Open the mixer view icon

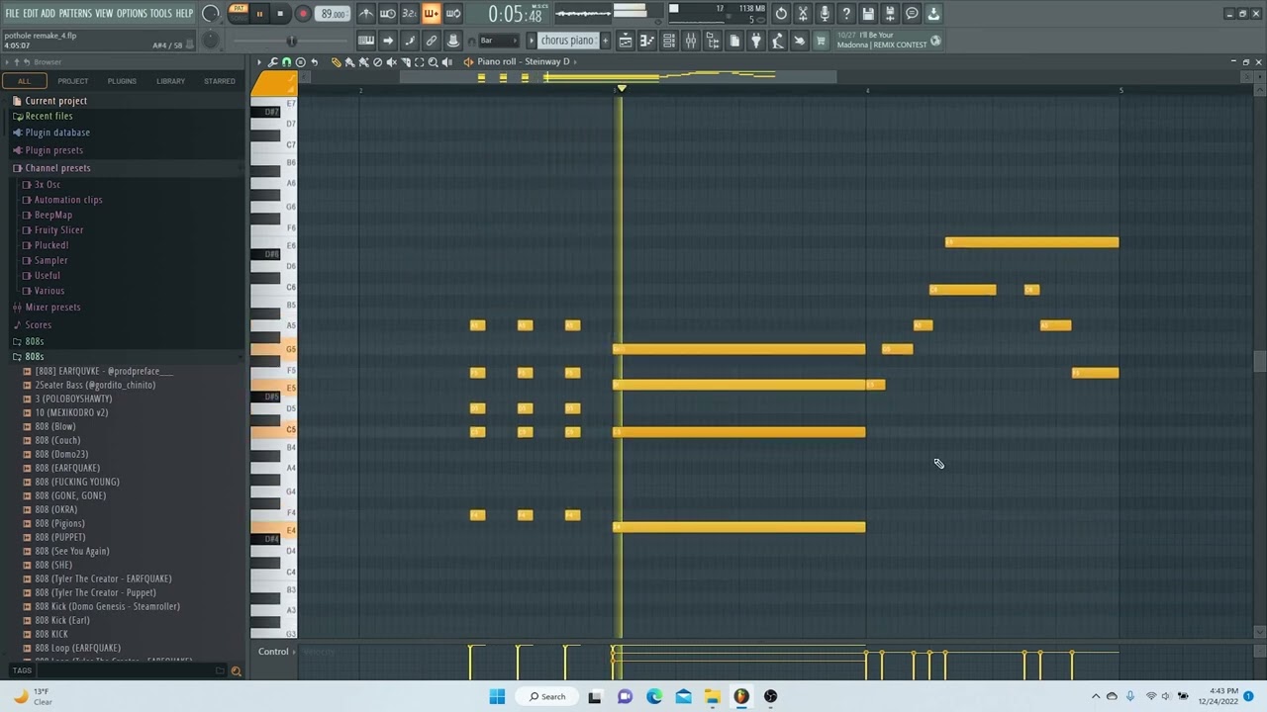(x=690, y=41)
